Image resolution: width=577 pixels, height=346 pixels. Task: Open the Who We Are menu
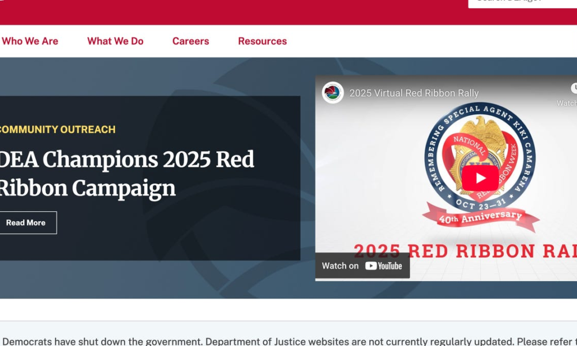click(30, 41)
